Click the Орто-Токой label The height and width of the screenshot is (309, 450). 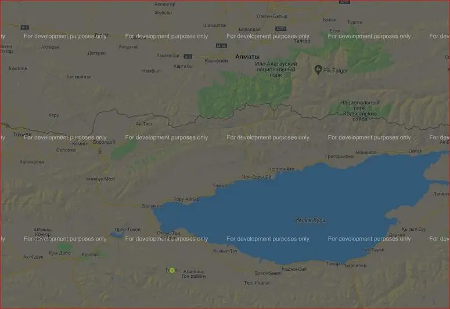(127, 230)
